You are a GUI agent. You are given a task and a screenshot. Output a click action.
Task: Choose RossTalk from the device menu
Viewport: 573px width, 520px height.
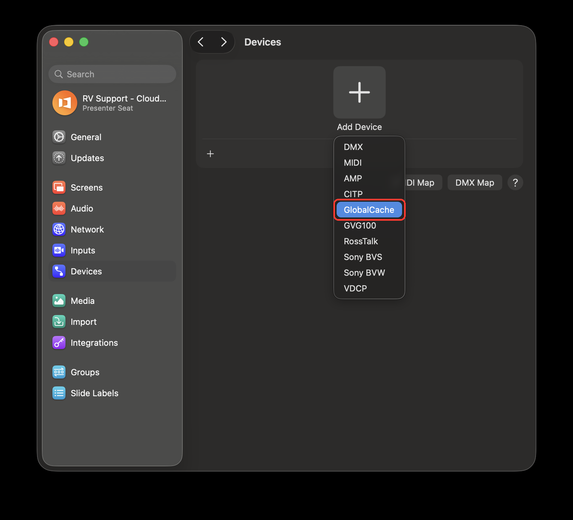[369, 241]
